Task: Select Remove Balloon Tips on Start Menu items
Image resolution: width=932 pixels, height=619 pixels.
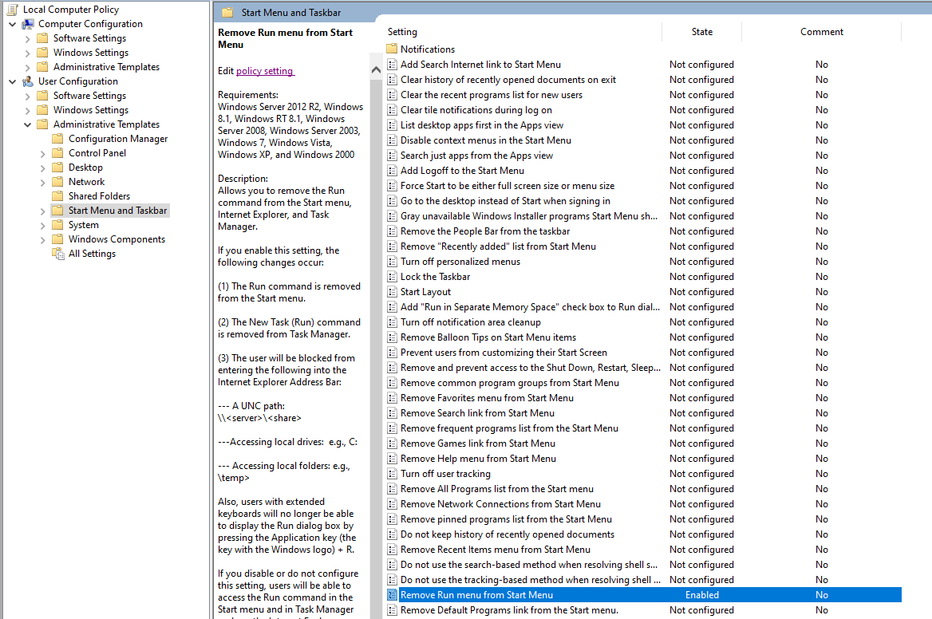Action: tap(488, 337)
